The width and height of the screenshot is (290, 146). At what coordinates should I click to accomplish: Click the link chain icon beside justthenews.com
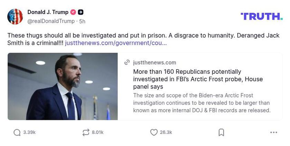[x=127, y=62]
